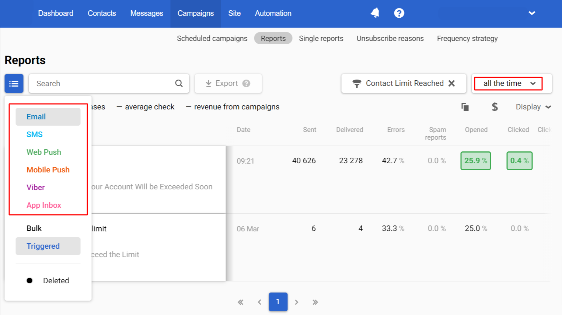
Task: Click the 09:21 time cell
Action: [x=245, y=161]
